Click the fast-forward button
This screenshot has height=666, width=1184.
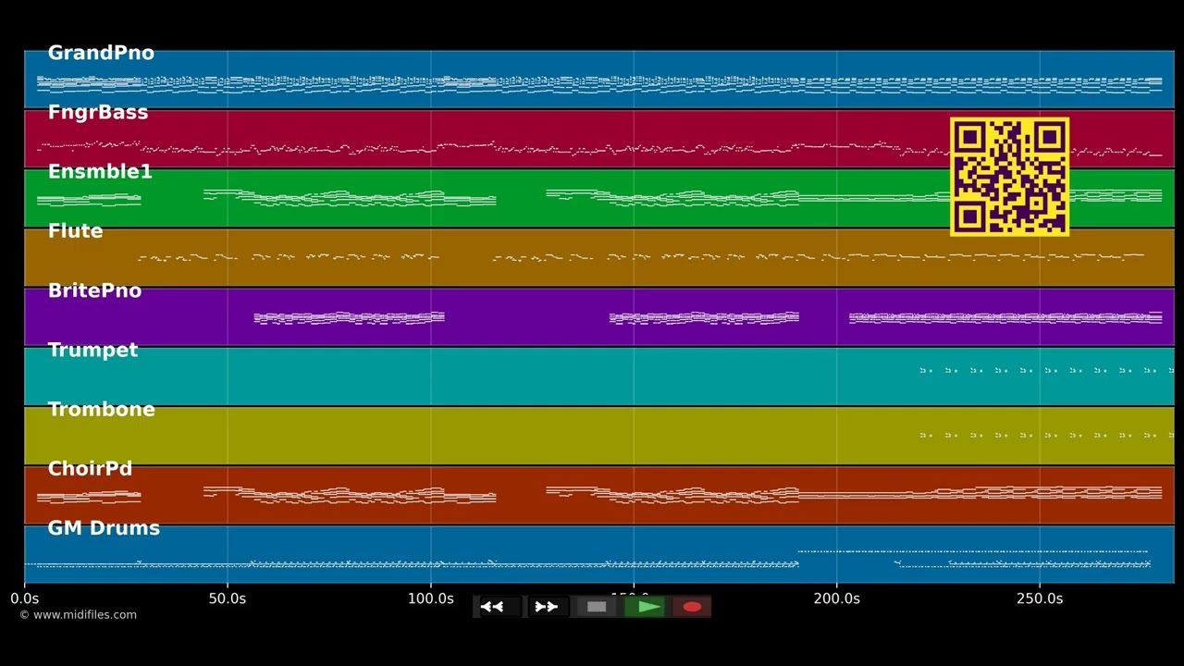click(x=547, y=607)
